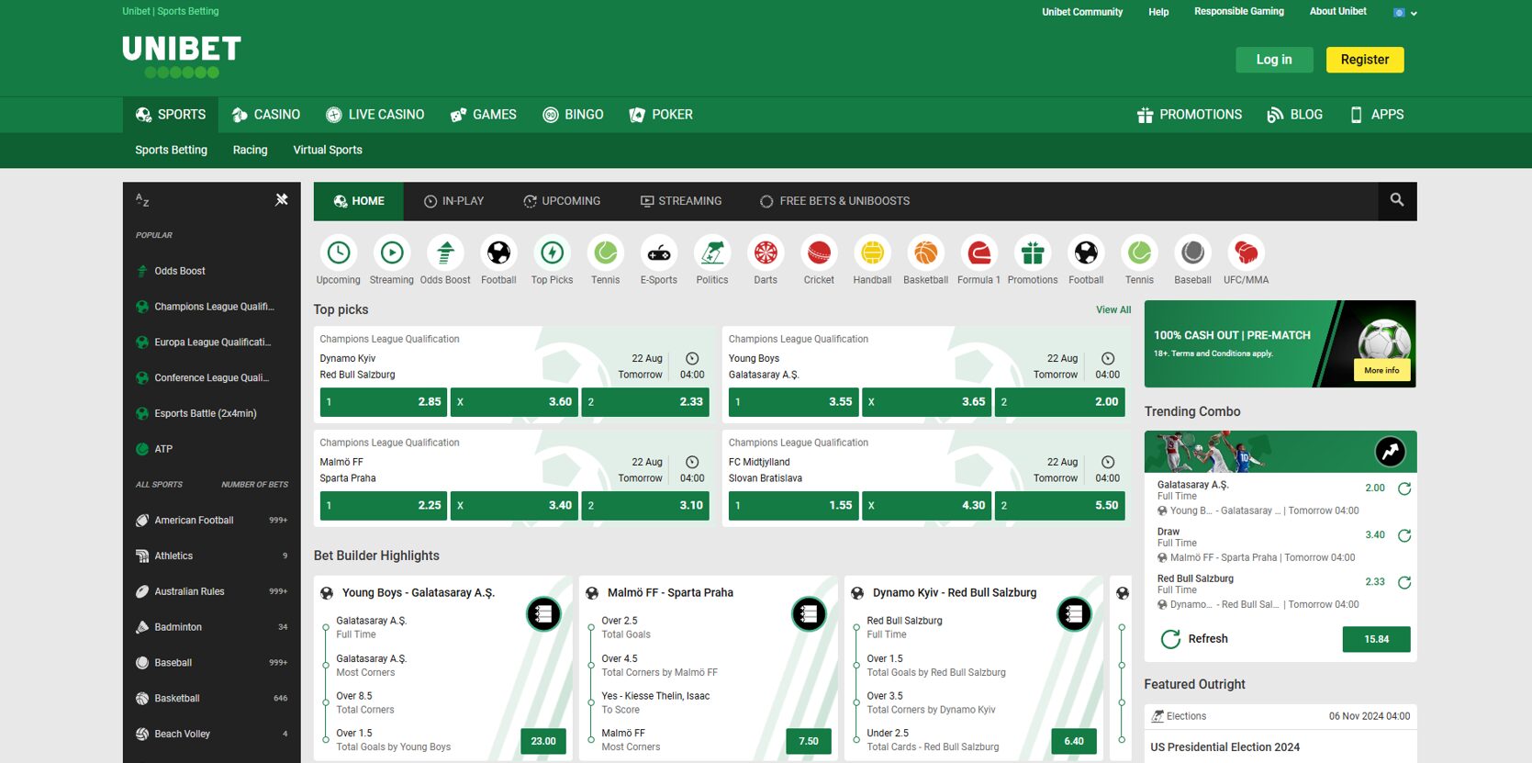
Task: Switch to the In-Play tab
Action: [x=453, y=201]
